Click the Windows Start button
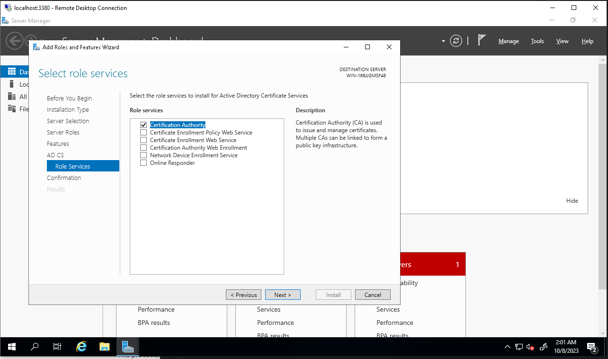The image size is (608, 359). [x=12, y=347]
